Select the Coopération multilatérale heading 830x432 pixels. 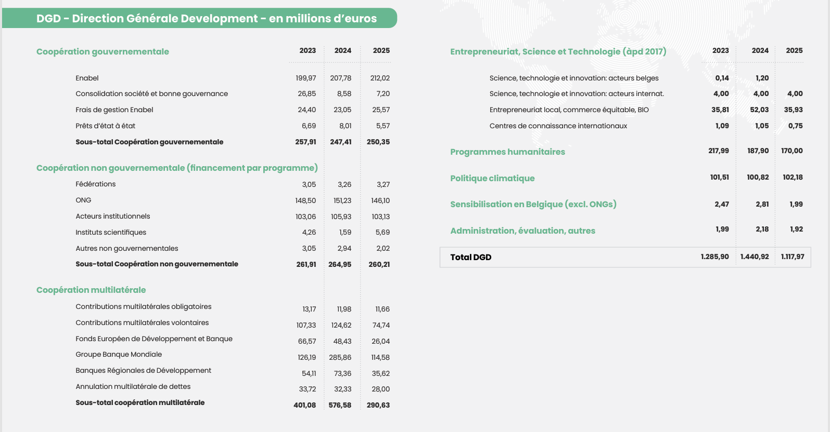tap(91, 290)
